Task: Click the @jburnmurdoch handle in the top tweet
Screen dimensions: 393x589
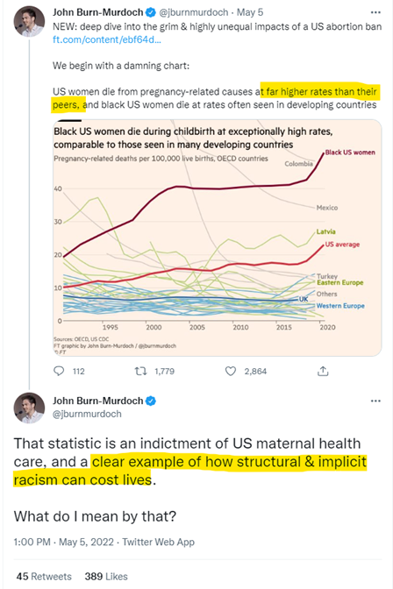Action: (x=193, y=12)
